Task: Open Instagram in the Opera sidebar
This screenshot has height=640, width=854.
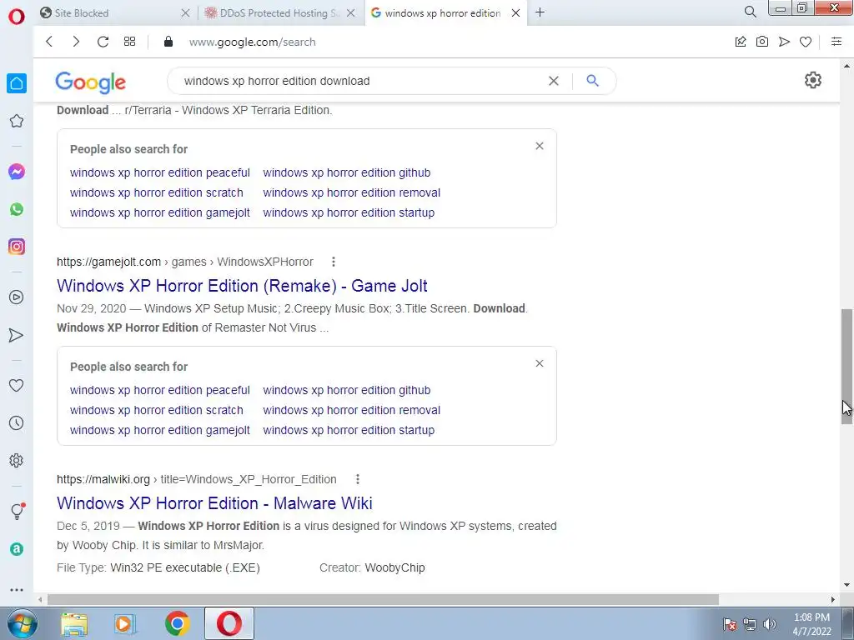Action: (17, 247)
